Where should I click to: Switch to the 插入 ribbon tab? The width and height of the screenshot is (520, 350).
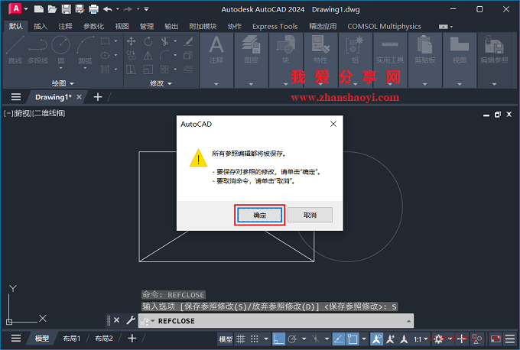[41, 26]
